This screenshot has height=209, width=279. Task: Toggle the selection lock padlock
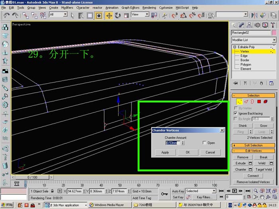pyautogui.click(x=52, y=191)
